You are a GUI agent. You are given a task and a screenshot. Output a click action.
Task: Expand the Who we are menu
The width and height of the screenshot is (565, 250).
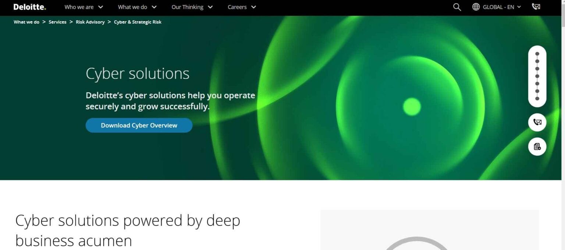coord(84,7)
